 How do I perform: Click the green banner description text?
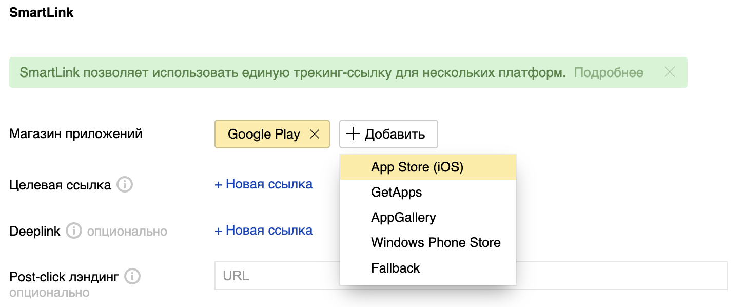tap(292, 72)
